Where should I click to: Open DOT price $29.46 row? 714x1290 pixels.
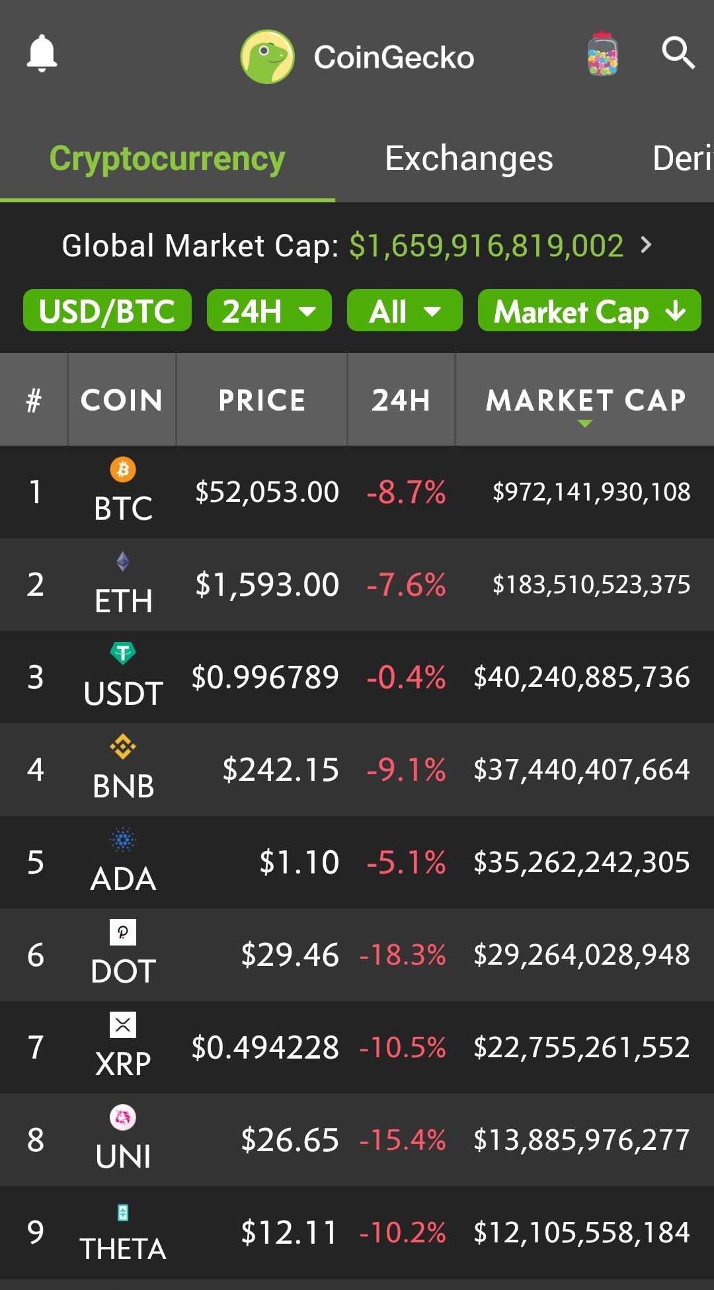357,955
